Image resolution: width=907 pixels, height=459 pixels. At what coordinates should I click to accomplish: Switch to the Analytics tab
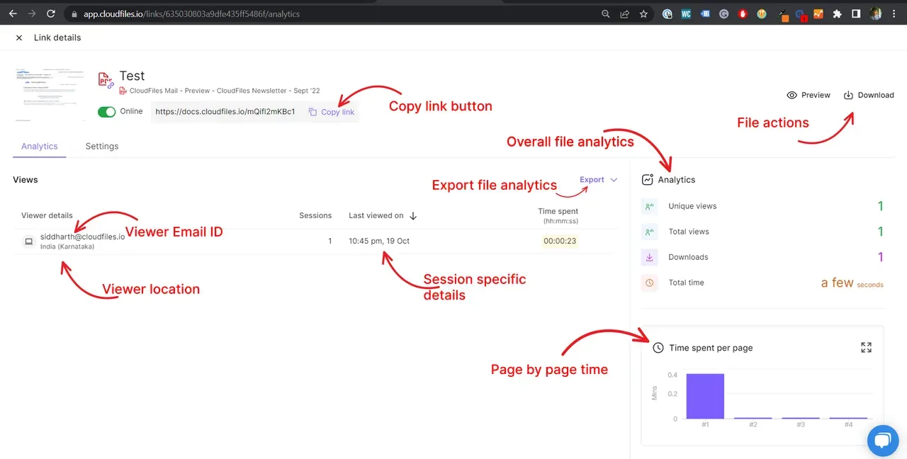coord(40,146)
